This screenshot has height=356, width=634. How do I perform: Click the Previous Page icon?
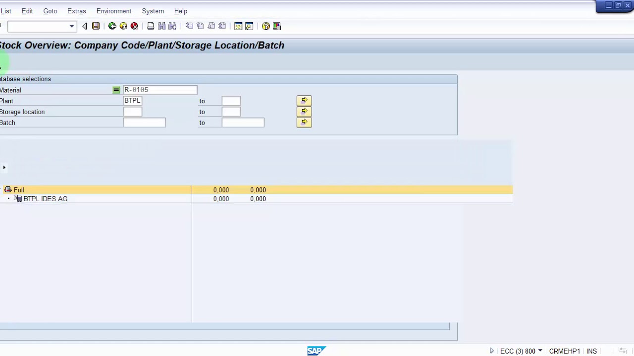(200, 26)
